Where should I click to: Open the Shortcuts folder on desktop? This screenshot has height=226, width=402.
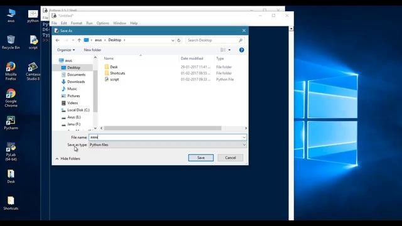tap(11, 203)
